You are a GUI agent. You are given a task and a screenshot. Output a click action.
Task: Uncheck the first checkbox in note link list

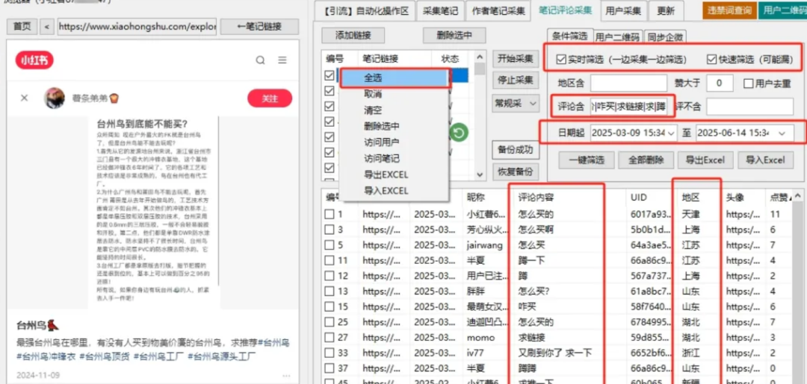(330, 75)
